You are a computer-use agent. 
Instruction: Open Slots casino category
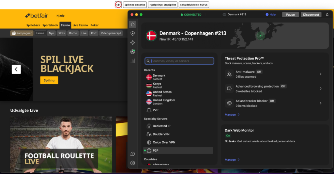click(x=62, y=33)
